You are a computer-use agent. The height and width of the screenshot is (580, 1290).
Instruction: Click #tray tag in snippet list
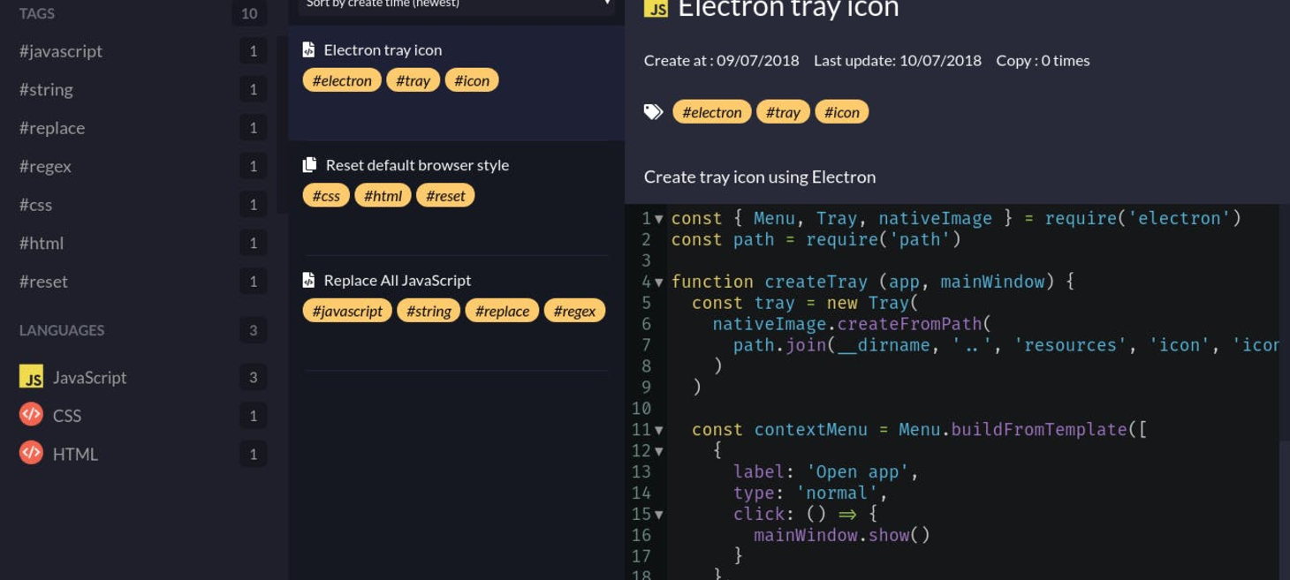point(413,80)
